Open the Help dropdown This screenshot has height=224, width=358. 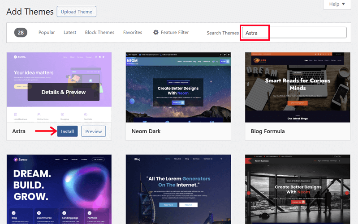tap(337, 4)
